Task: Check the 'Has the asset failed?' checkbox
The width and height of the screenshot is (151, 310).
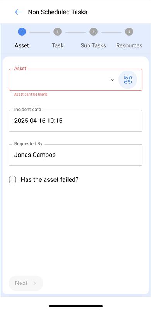Action: tap(12, 180)
